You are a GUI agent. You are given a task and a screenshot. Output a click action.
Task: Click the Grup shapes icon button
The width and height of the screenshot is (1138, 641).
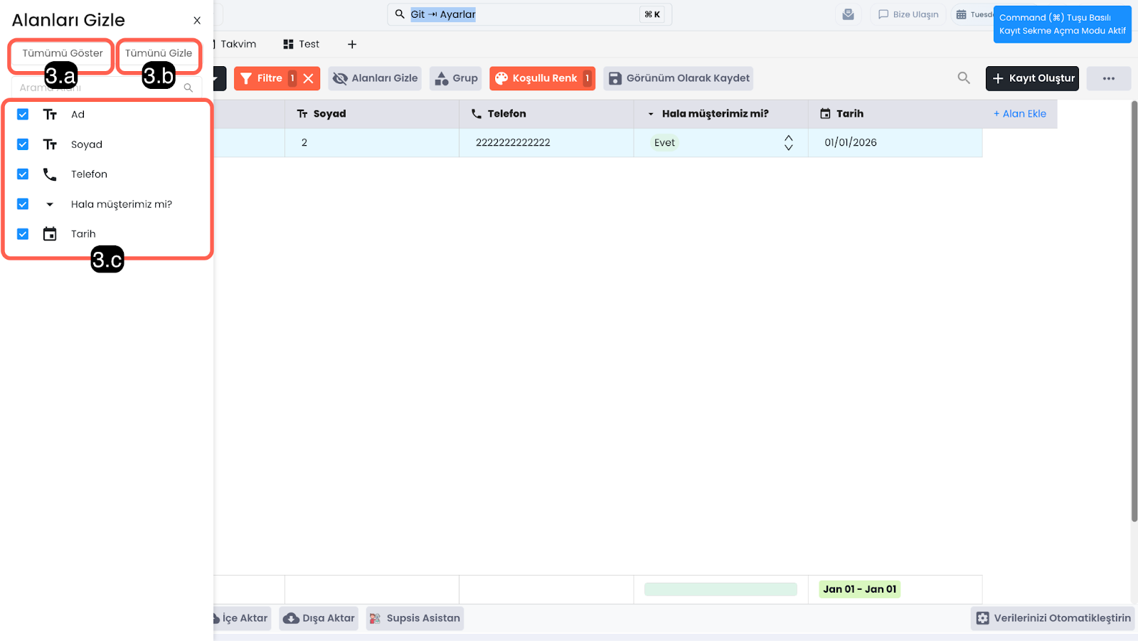(x=456, y=78)
